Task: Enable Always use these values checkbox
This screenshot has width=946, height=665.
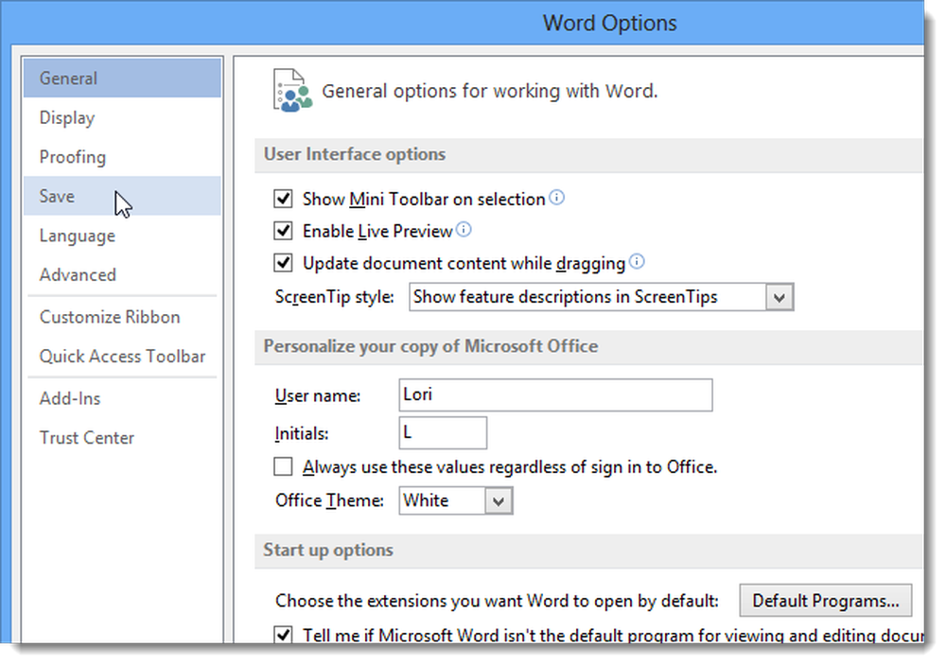Action: 283,466
